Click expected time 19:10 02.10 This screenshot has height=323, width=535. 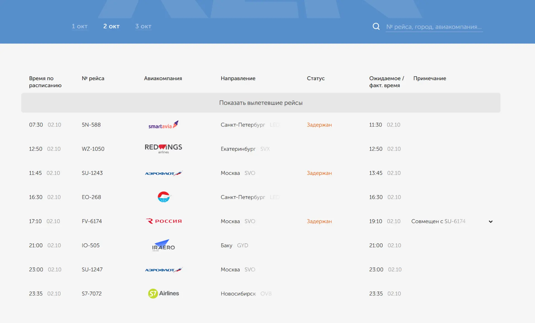click(385, 221)
